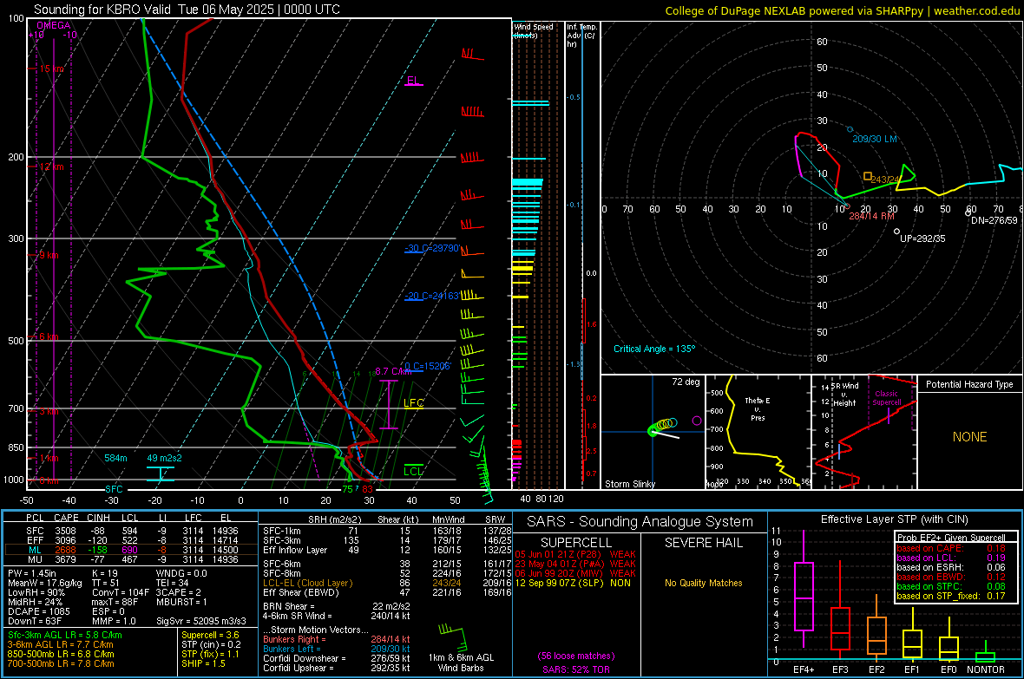This screenshot has height=679, width=1024.
Task: Click the based on CAPE: 0.18 line
Action: (951, 548)
